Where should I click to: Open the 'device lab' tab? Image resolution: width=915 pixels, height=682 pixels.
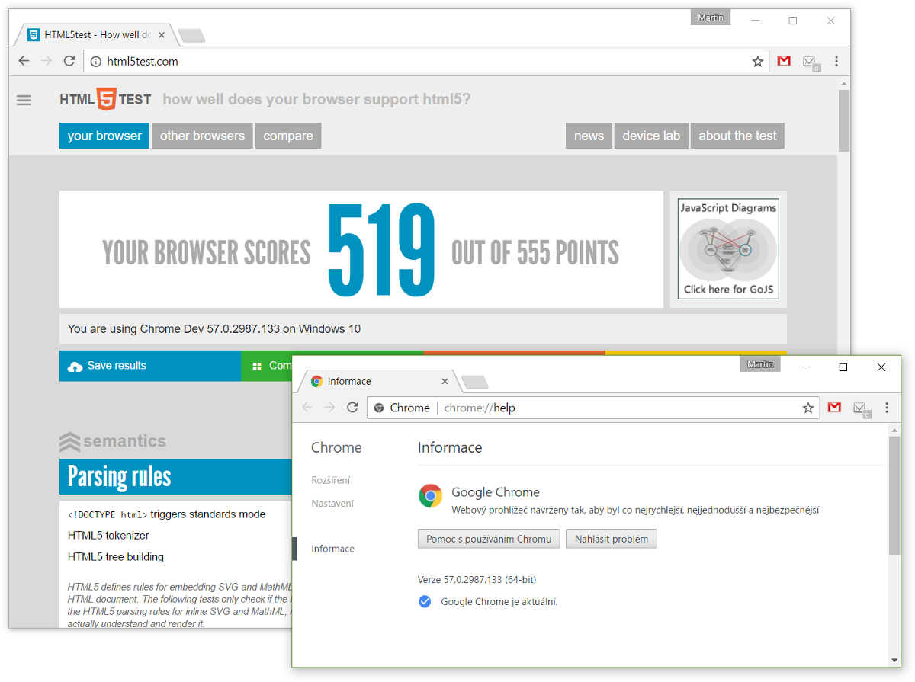coord(651,136)
